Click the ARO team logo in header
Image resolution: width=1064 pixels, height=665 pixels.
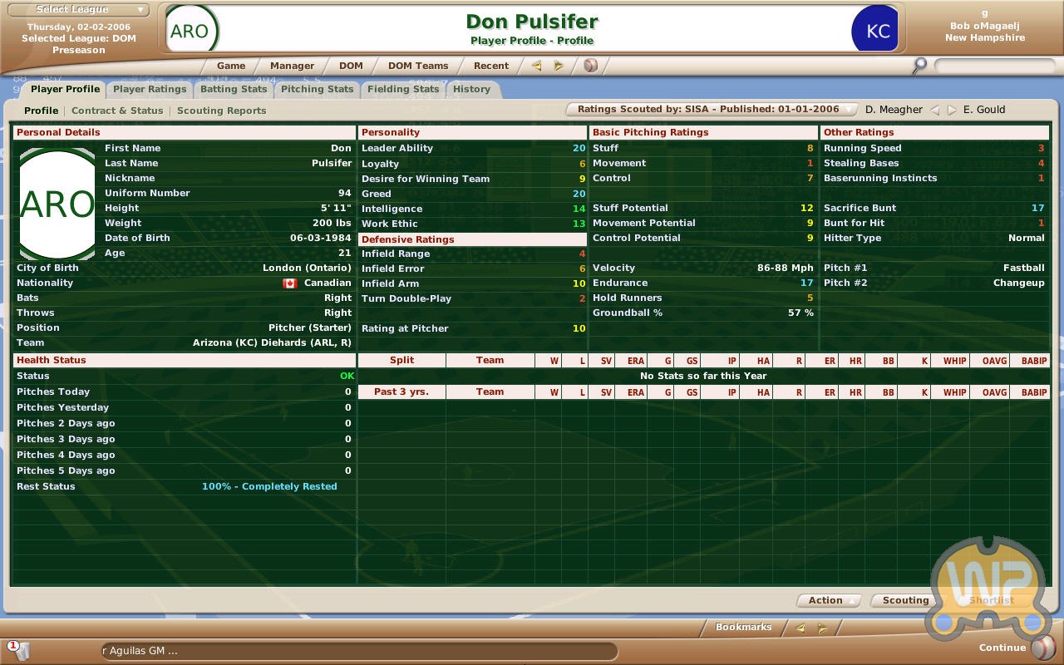pos(193,32)
